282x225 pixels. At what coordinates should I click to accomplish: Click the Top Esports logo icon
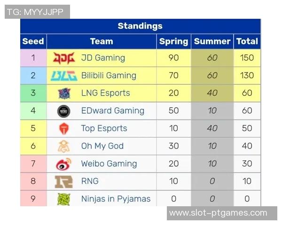tap(63, 128)
